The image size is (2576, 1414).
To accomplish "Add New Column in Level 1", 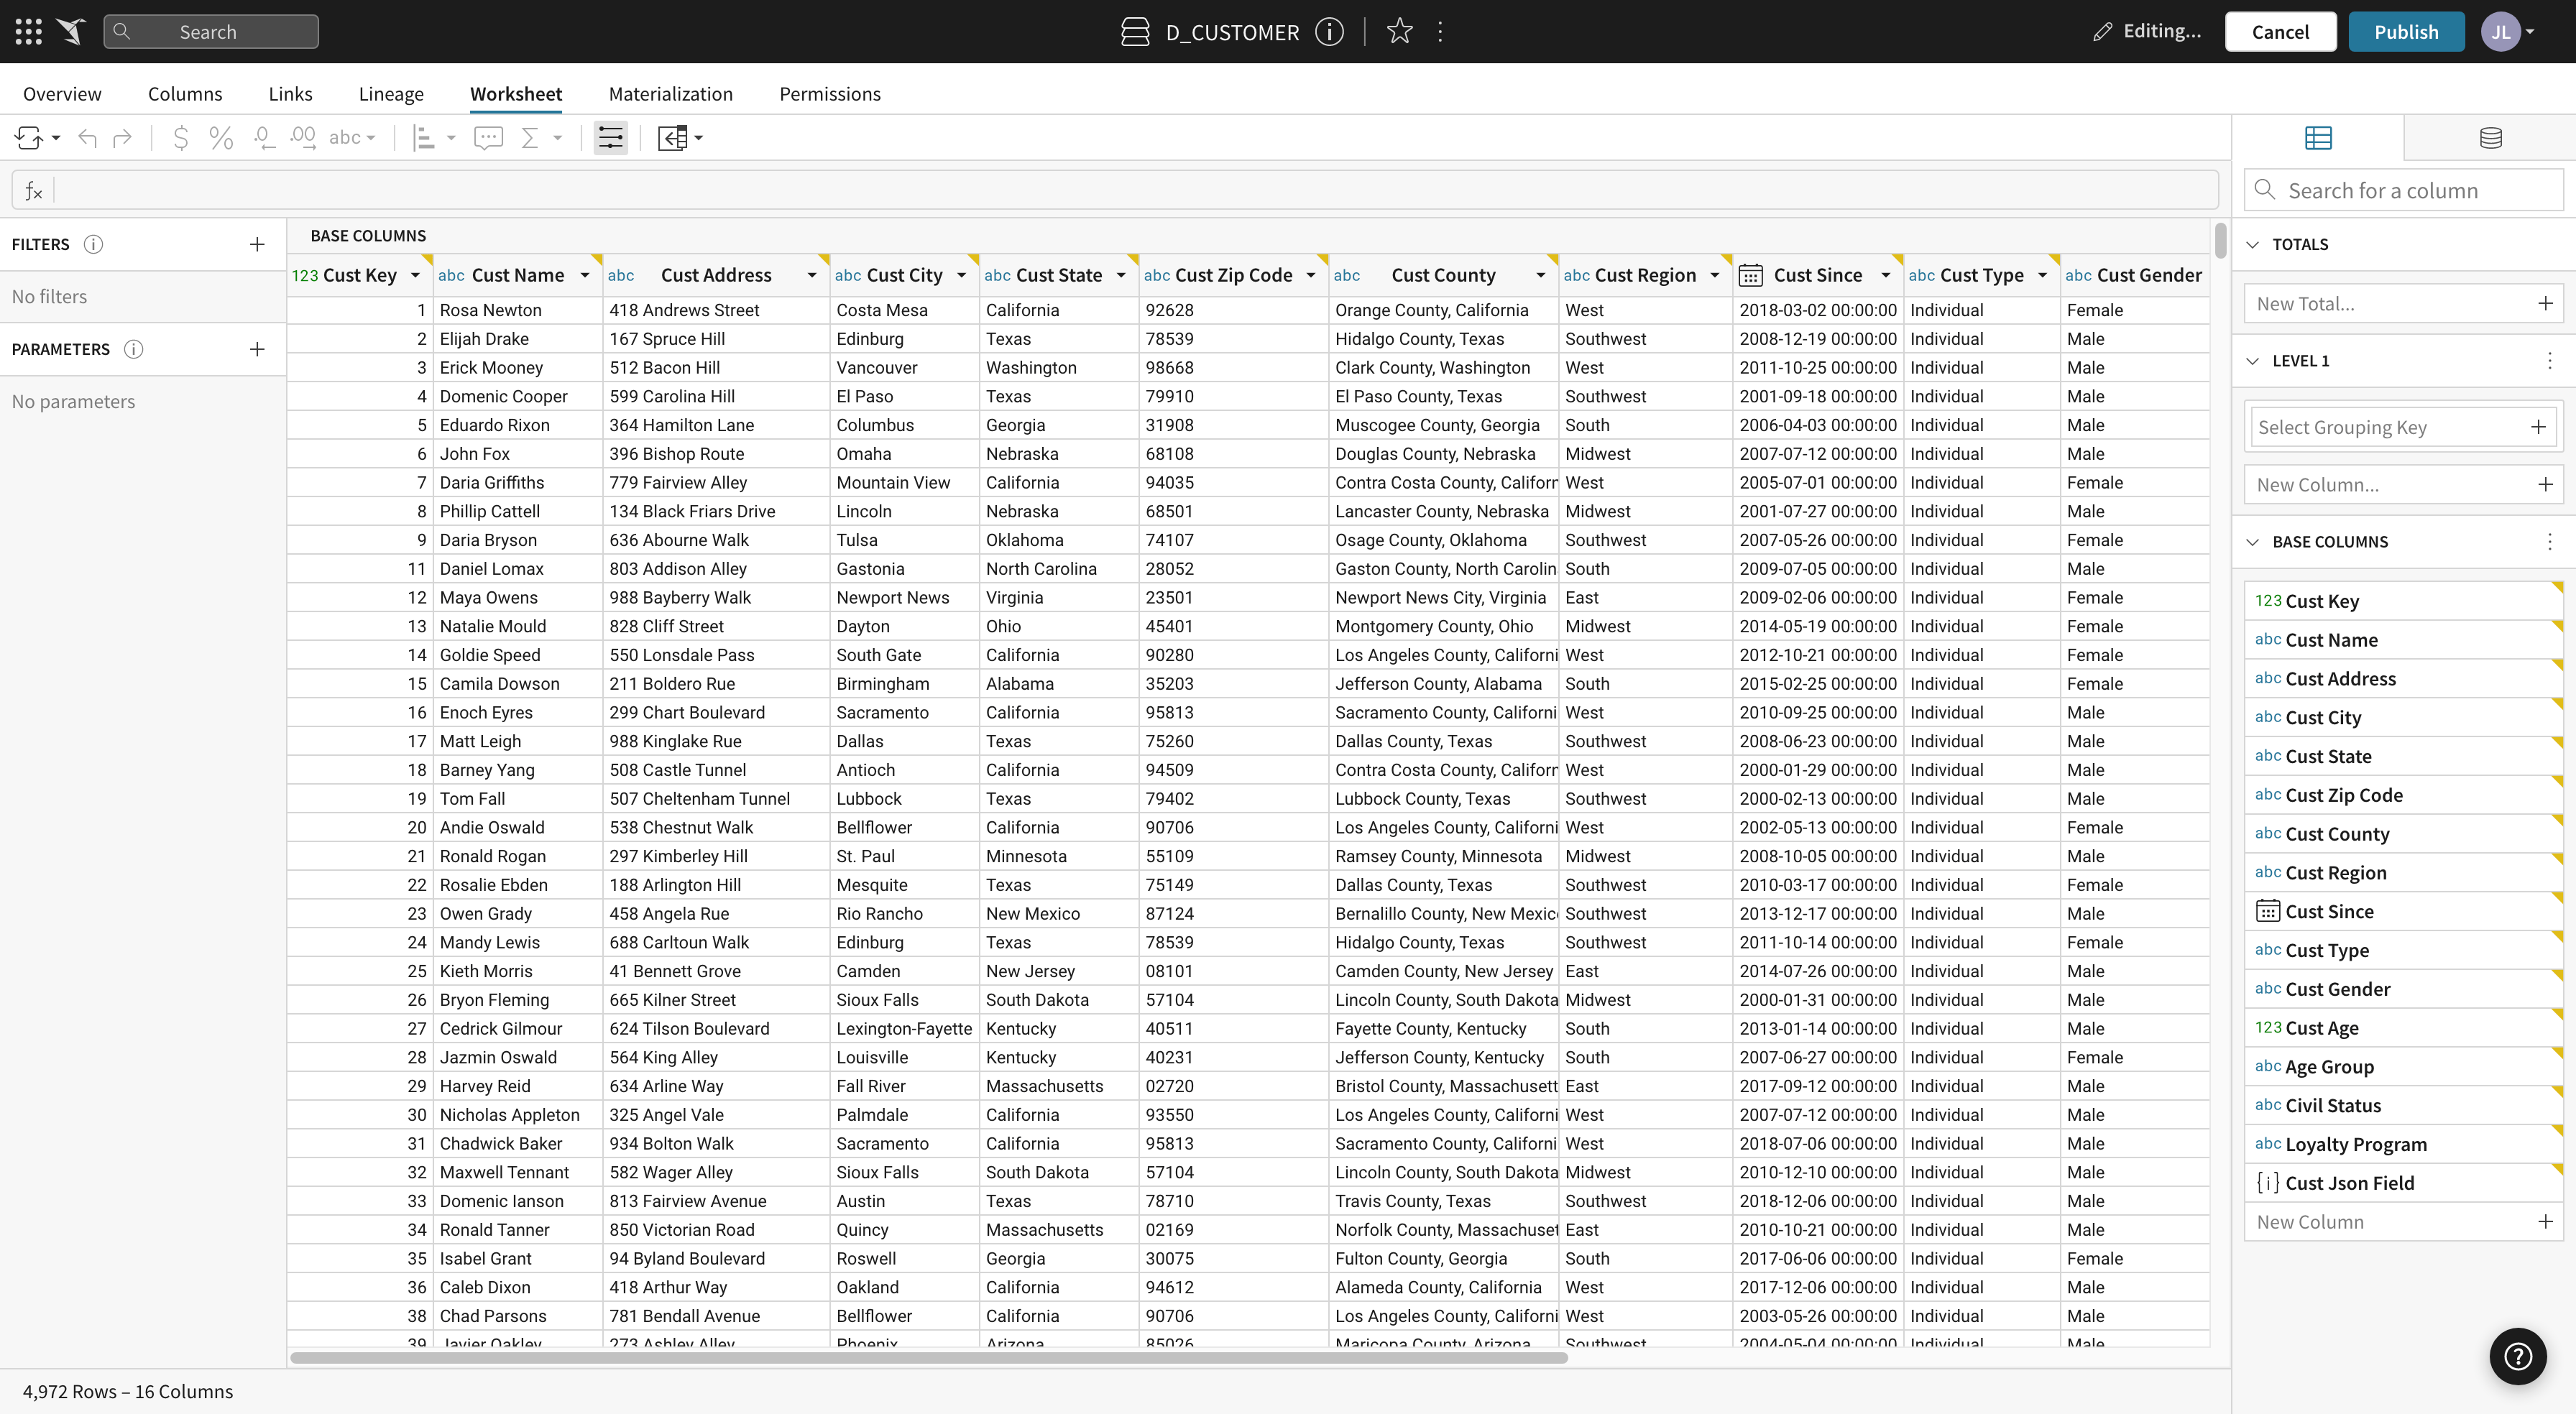I will click(2403, 485).
